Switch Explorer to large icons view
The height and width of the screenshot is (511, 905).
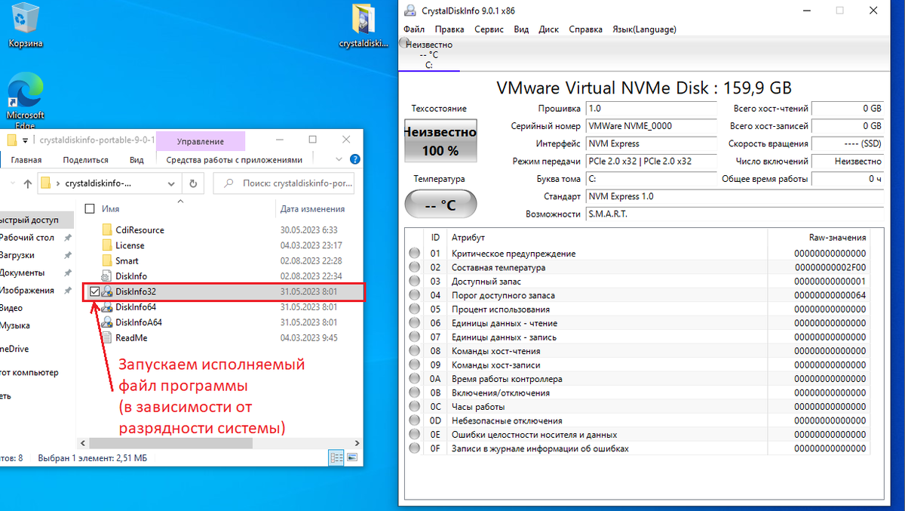tap(351, 457)
